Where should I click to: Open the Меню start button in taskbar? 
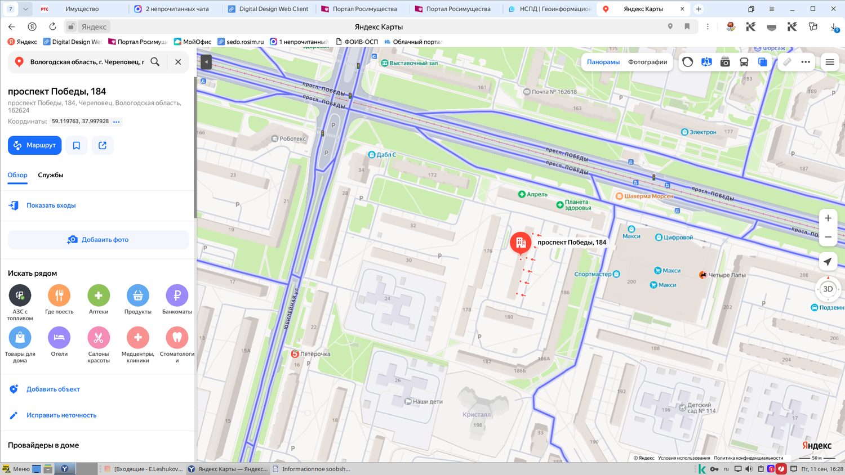coord(16,469)
